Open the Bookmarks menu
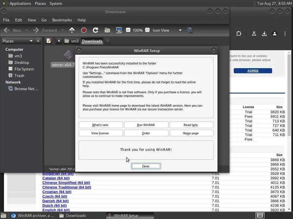Image resolution: width=293 pixels, height=219 pixels. tap(62, 20)
